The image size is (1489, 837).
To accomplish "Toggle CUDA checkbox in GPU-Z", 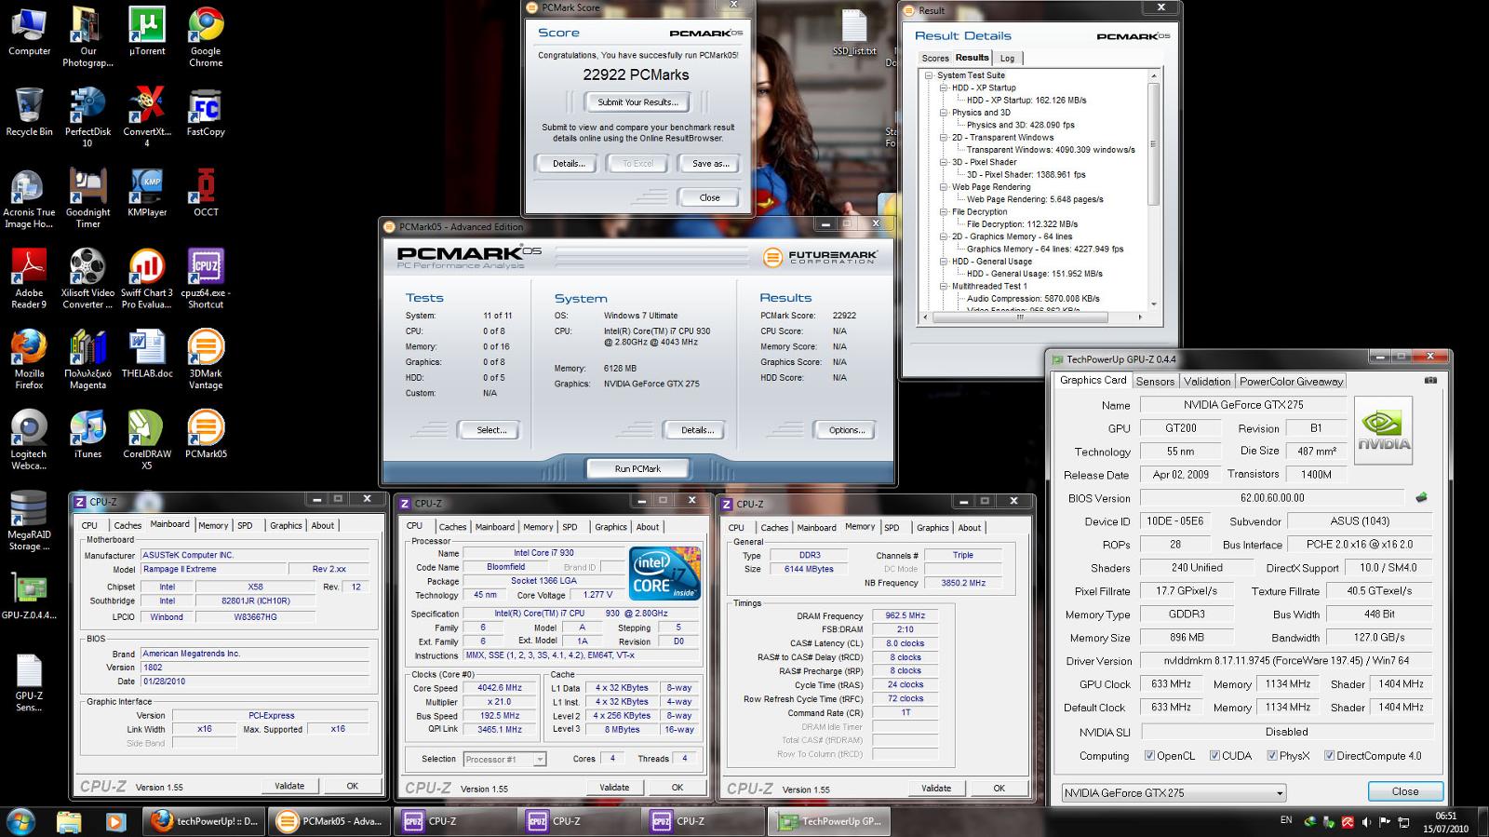I will click(1214, 756).
